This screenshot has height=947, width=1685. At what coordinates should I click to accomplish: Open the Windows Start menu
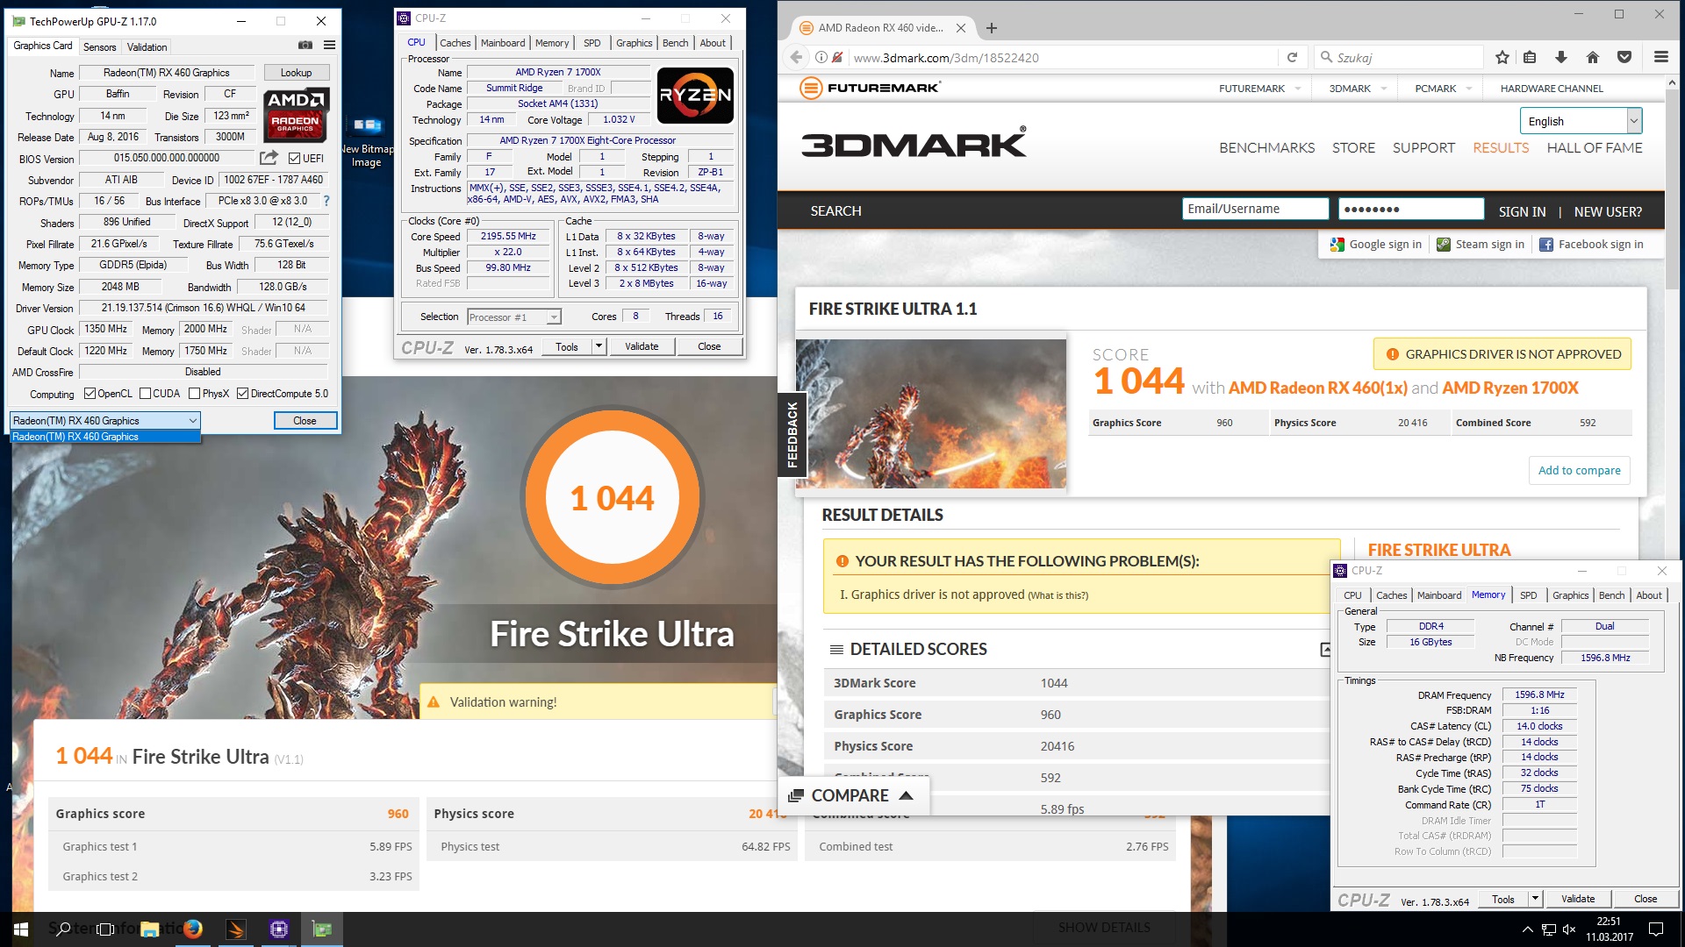[x=21, y=929]
